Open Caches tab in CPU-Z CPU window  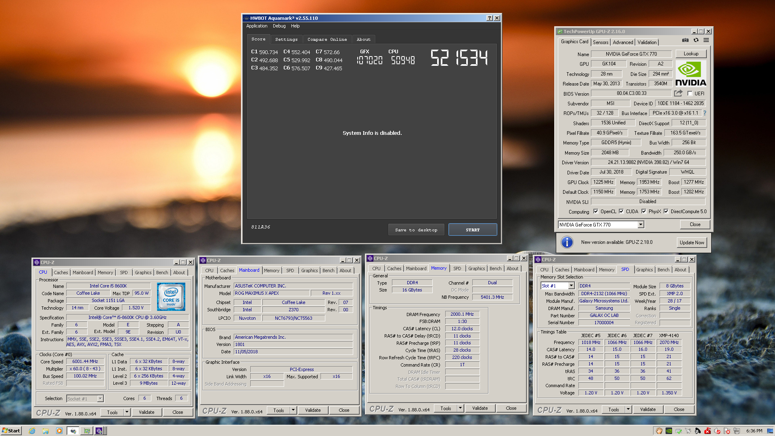(61, 272)
